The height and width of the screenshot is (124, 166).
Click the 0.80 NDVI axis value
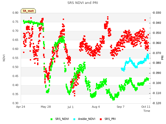[x=16, y=13]
